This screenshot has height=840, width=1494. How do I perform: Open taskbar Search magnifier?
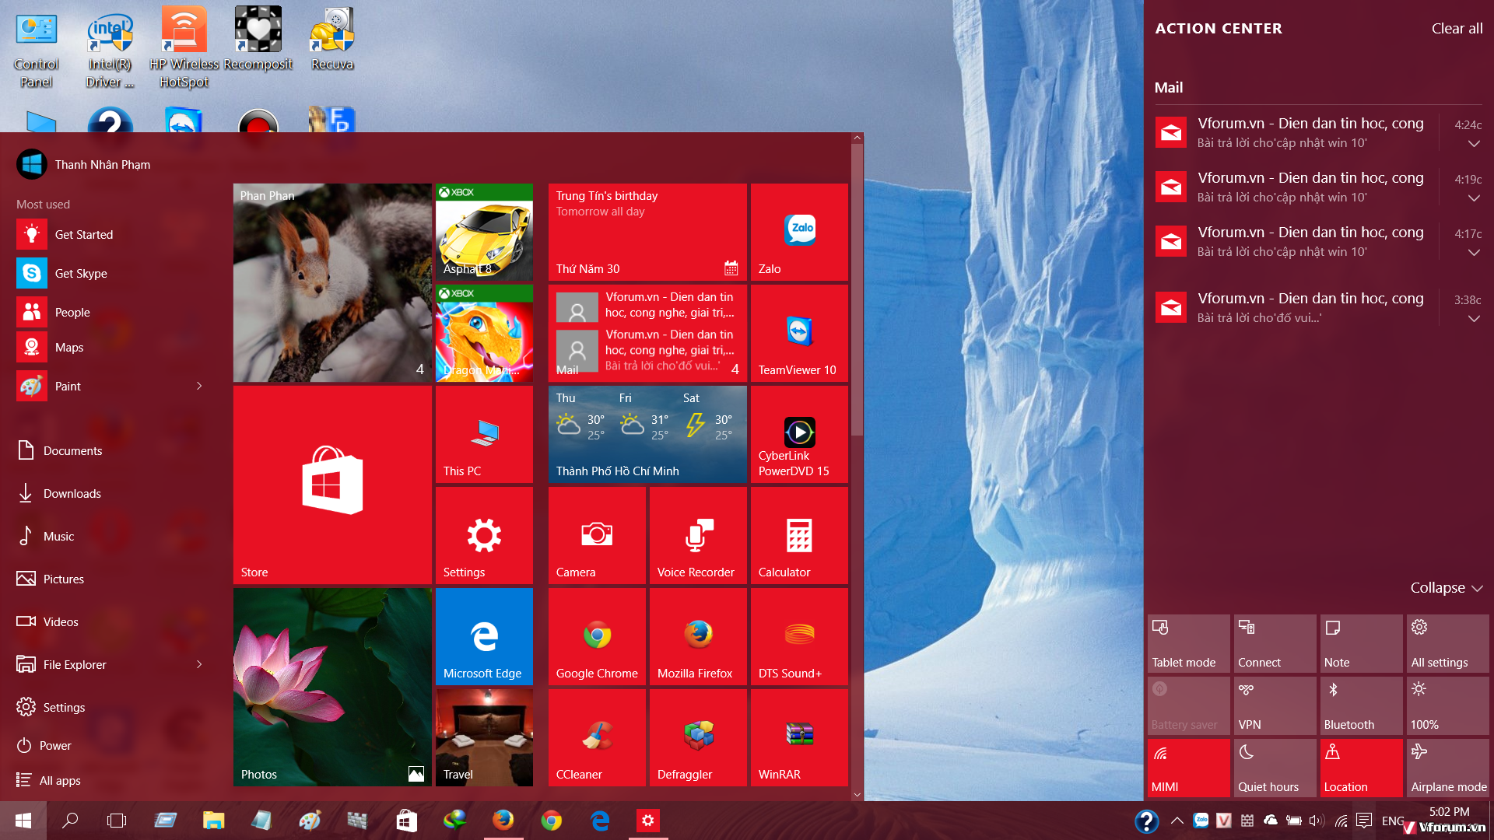[x=70, y=821]
